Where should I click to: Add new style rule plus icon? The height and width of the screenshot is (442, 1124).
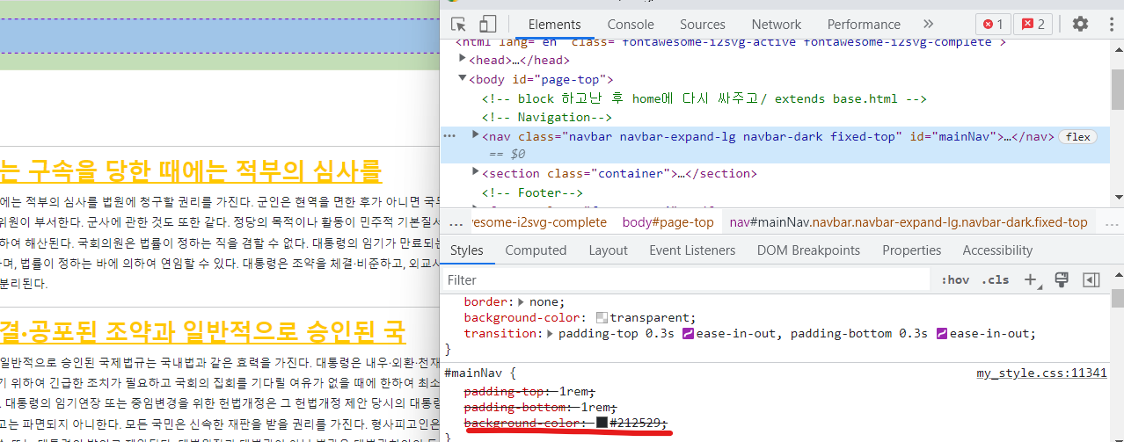click(1030, 279)
